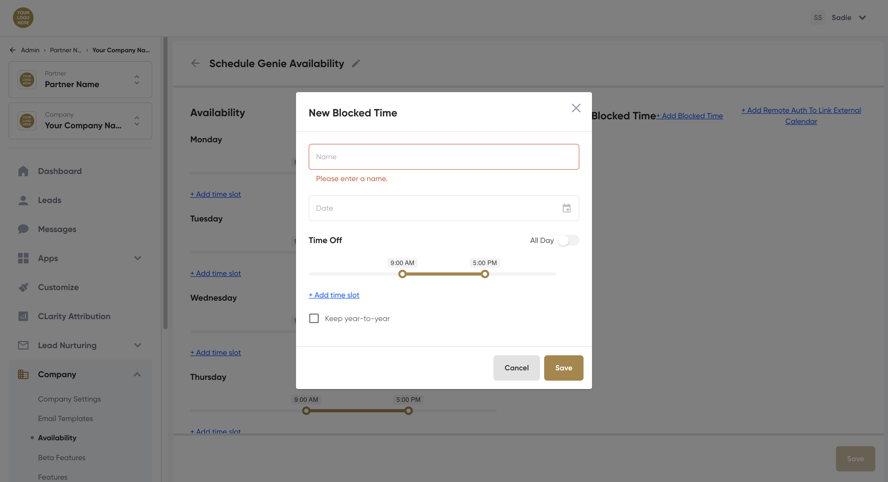
Task: Click back arrow beside Schedule Genie Availability
Action: pos(196,63)
